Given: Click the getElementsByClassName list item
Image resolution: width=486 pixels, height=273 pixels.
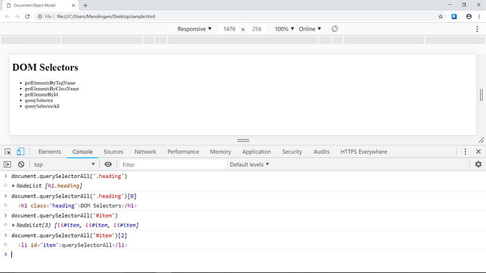Looking at the screenshot, I should [52, 89].
